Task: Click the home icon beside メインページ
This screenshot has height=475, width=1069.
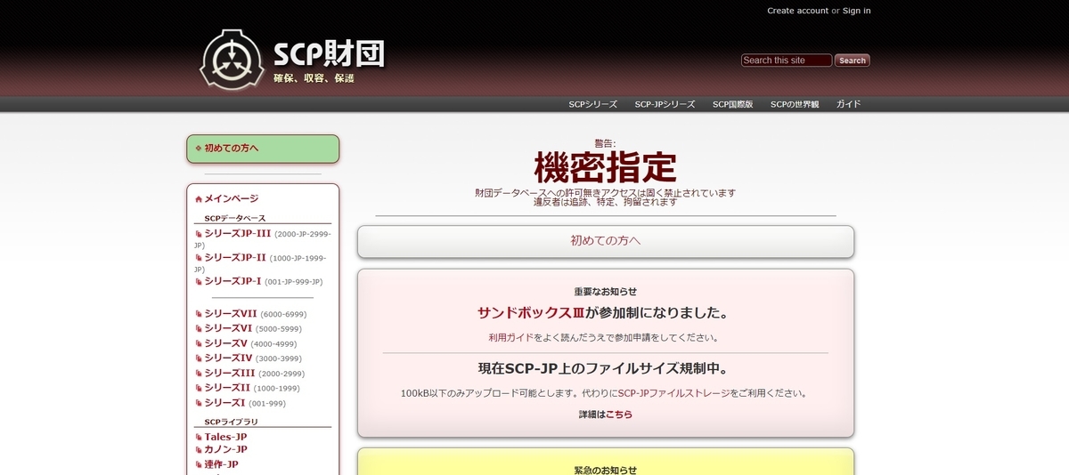Action: click(x=199, y=199)
